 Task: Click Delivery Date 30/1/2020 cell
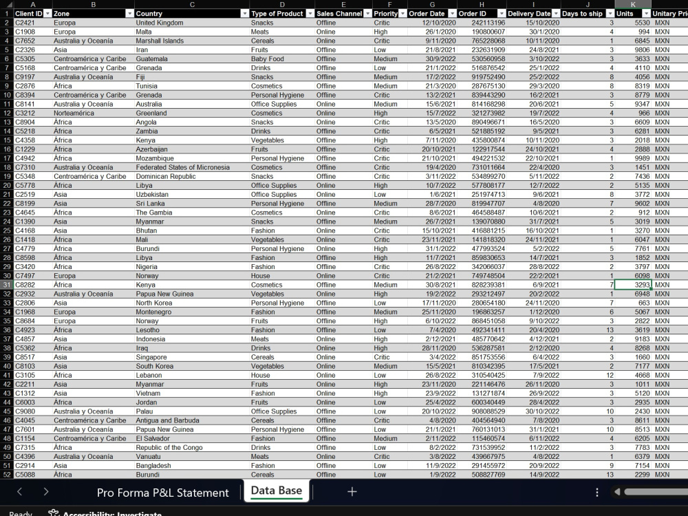(x=534, y=32)
